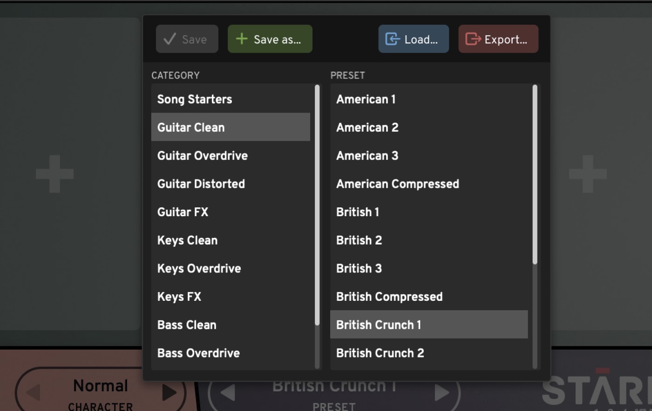Click the Export… button
The width and height of the screenshot is (652, 411).
tap(498, 39)
